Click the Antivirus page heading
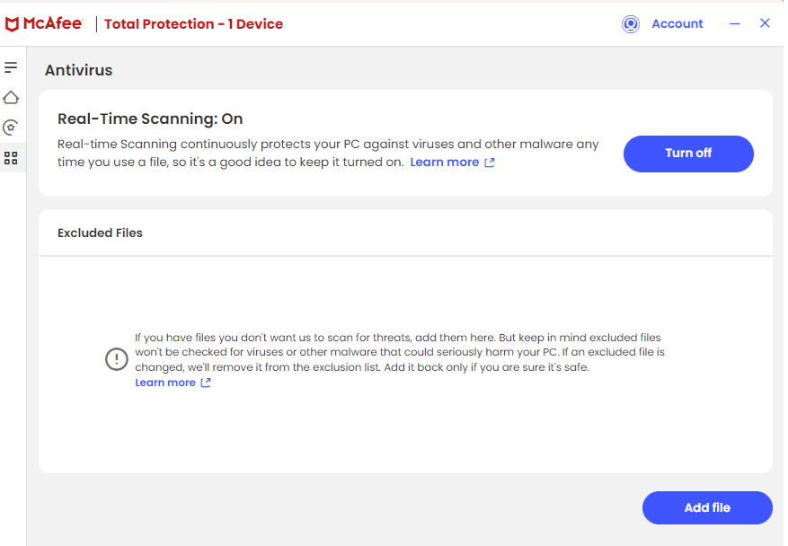The height and width of the screenshot is (546, 788). click(78, 70)
